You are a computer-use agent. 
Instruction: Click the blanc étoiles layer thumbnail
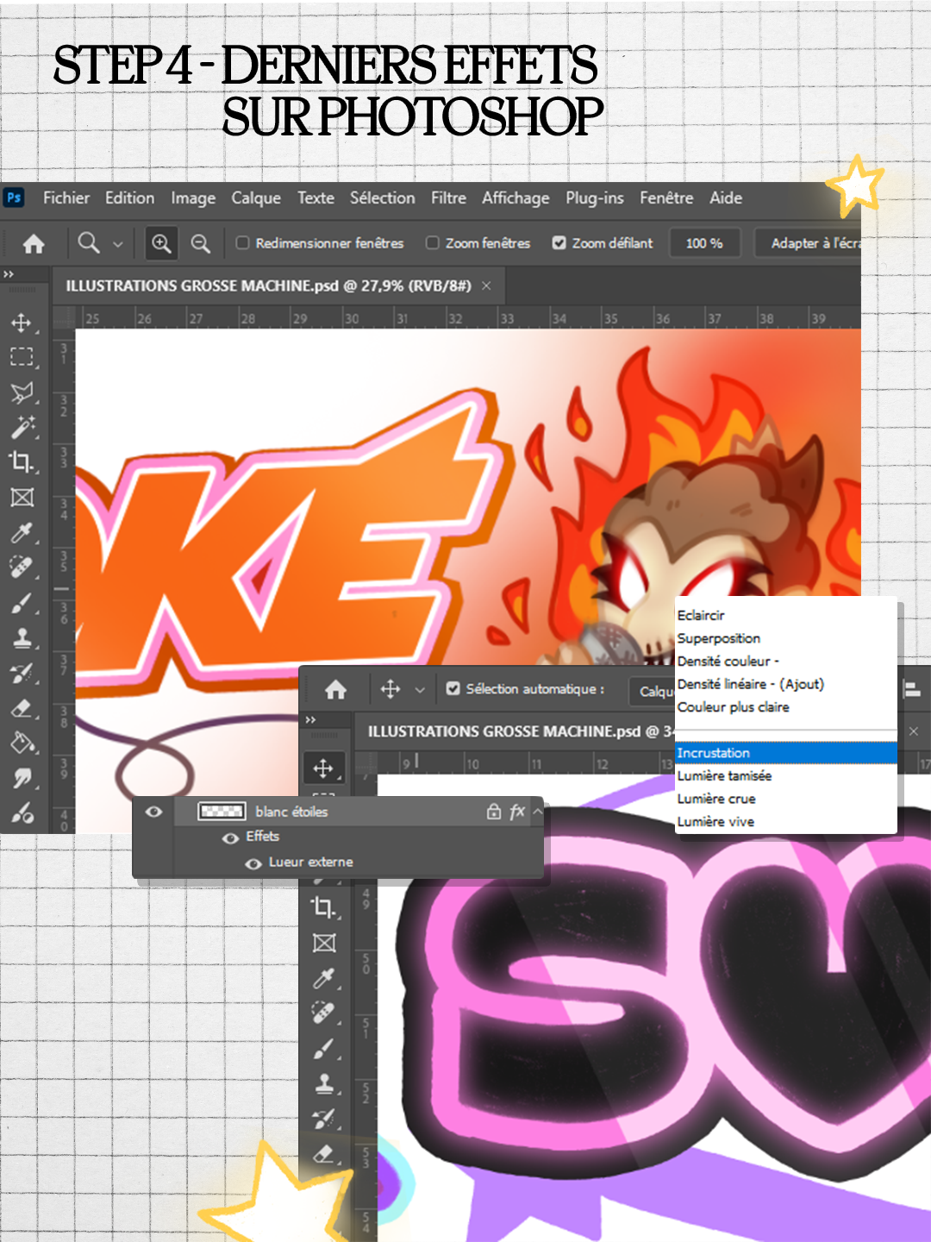click(222, 812)
